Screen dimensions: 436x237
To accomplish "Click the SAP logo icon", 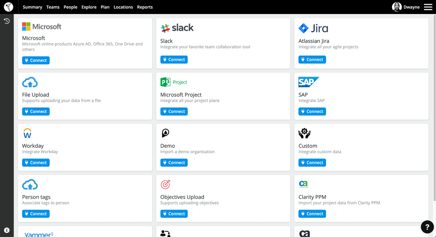I will point(309,81).
